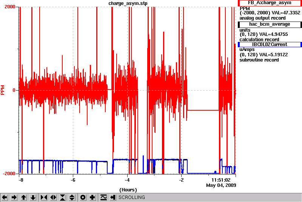Click the circle auto-scale toolbar icon
This screenshot has width=302, height=202.
(x=83, y=197)
